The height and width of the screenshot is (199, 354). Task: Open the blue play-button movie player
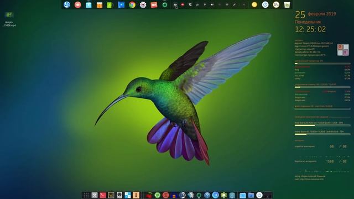(x=121, y=5)
